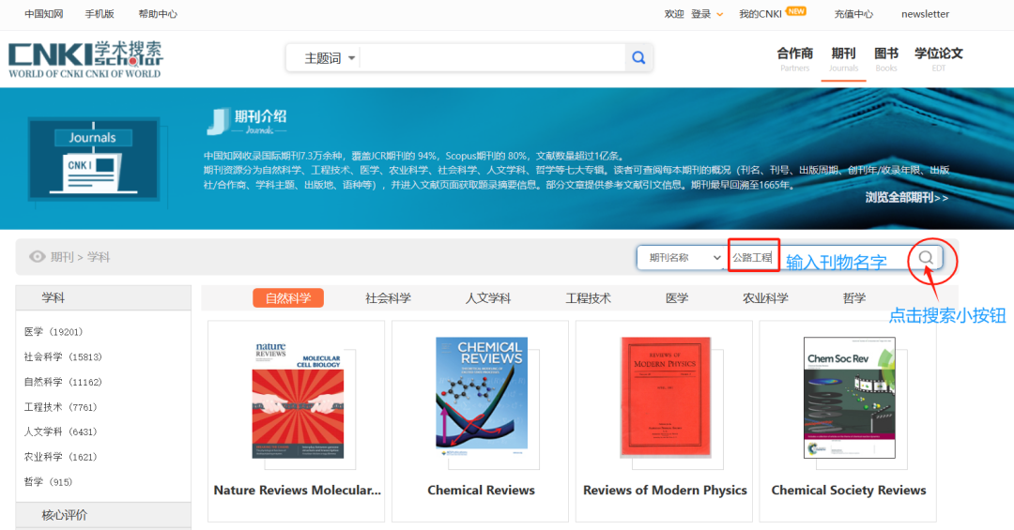Click the Journals CNKI banner illustration
This screenshot has height=530, width=1014.
click(94, 159)
